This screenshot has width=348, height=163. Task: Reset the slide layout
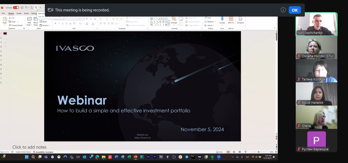tap(43, 22)
